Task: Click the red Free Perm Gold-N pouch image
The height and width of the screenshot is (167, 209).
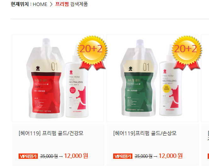Action: (x=45, y=78)
